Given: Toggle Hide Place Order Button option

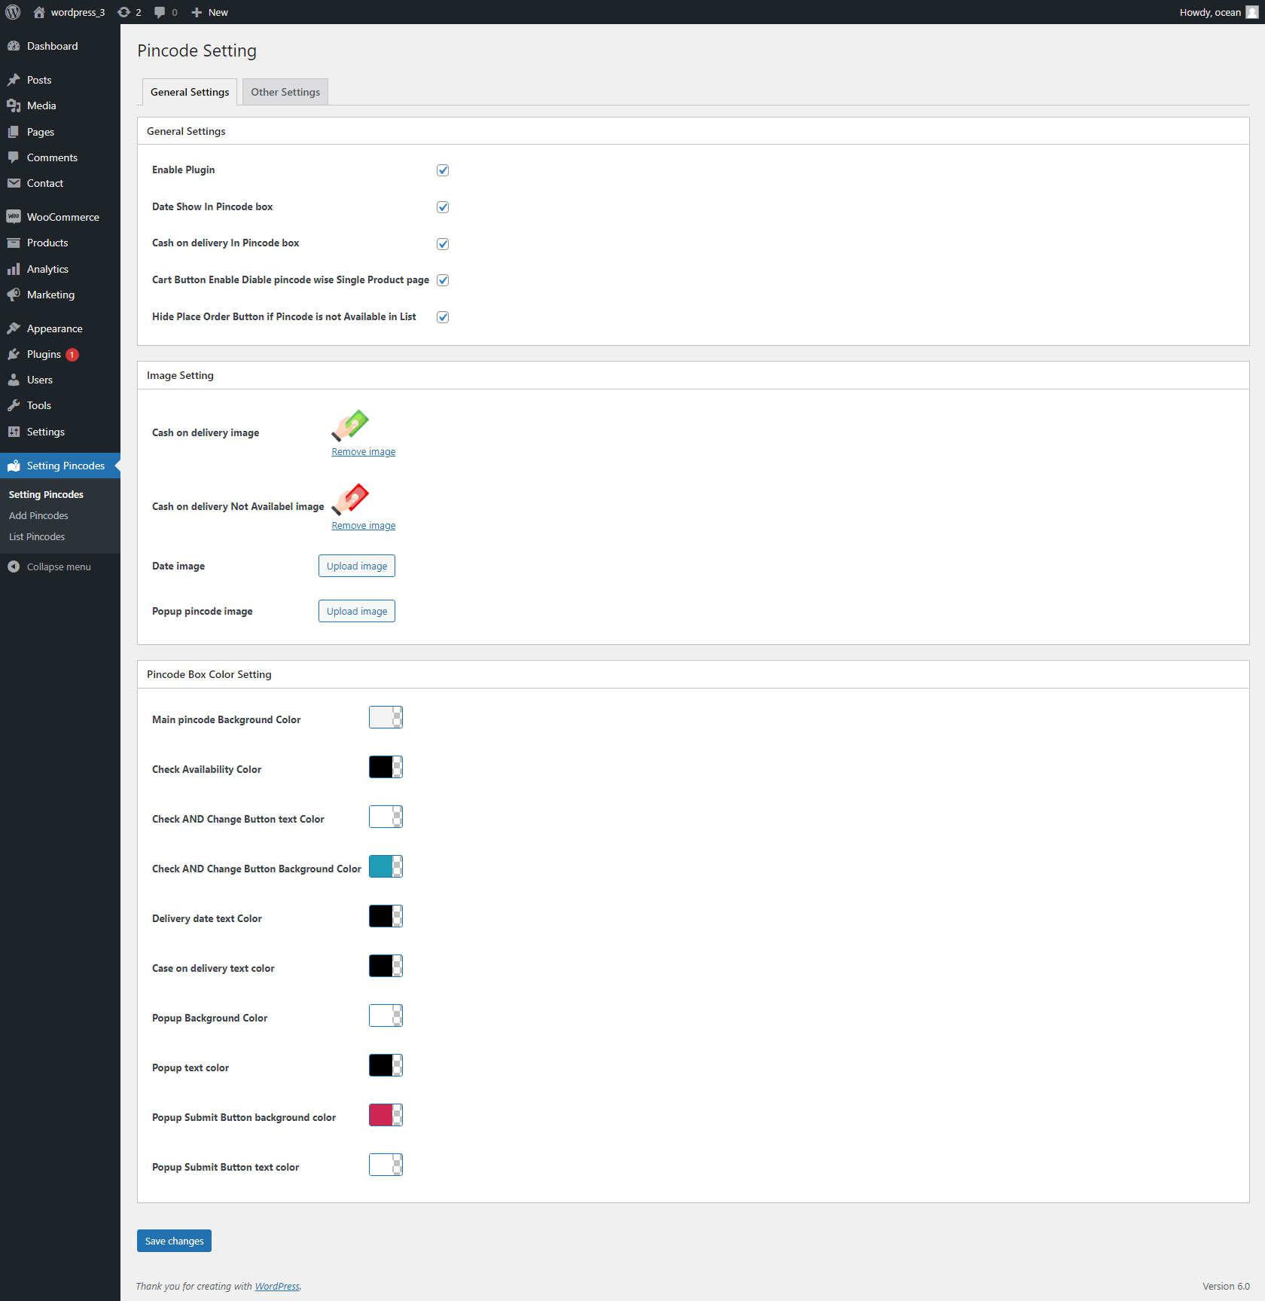Looking at the screenshot, I should 443,316.
